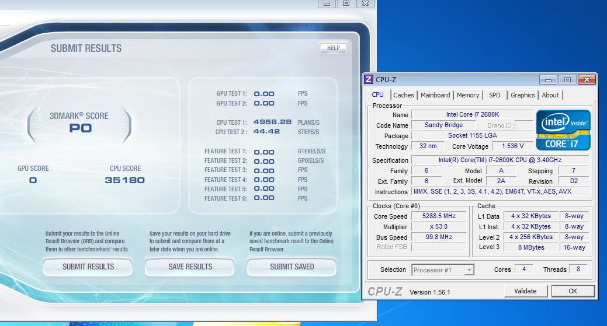Click the SUBMIT RESULTS button
Screen dimensions: 607x326
(88, 267)
